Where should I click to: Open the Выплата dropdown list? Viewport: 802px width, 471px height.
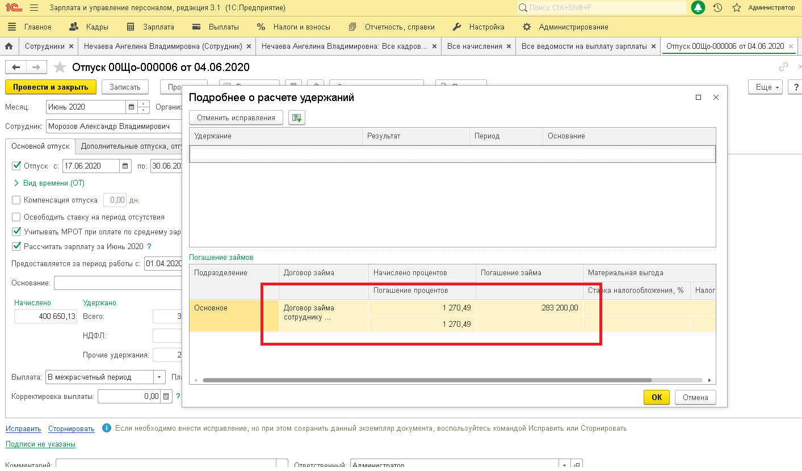pos(159,377)
